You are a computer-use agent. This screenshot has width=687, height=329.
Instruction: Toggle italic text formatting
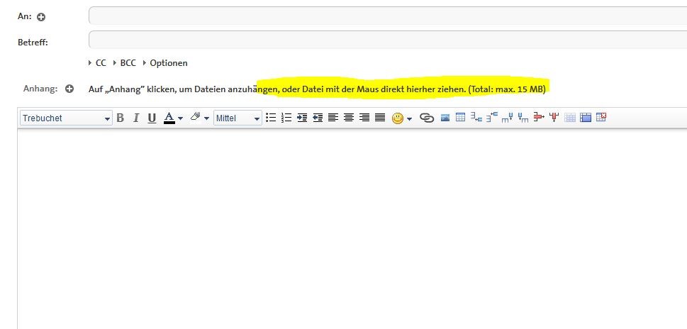click(x=135, y=118)
